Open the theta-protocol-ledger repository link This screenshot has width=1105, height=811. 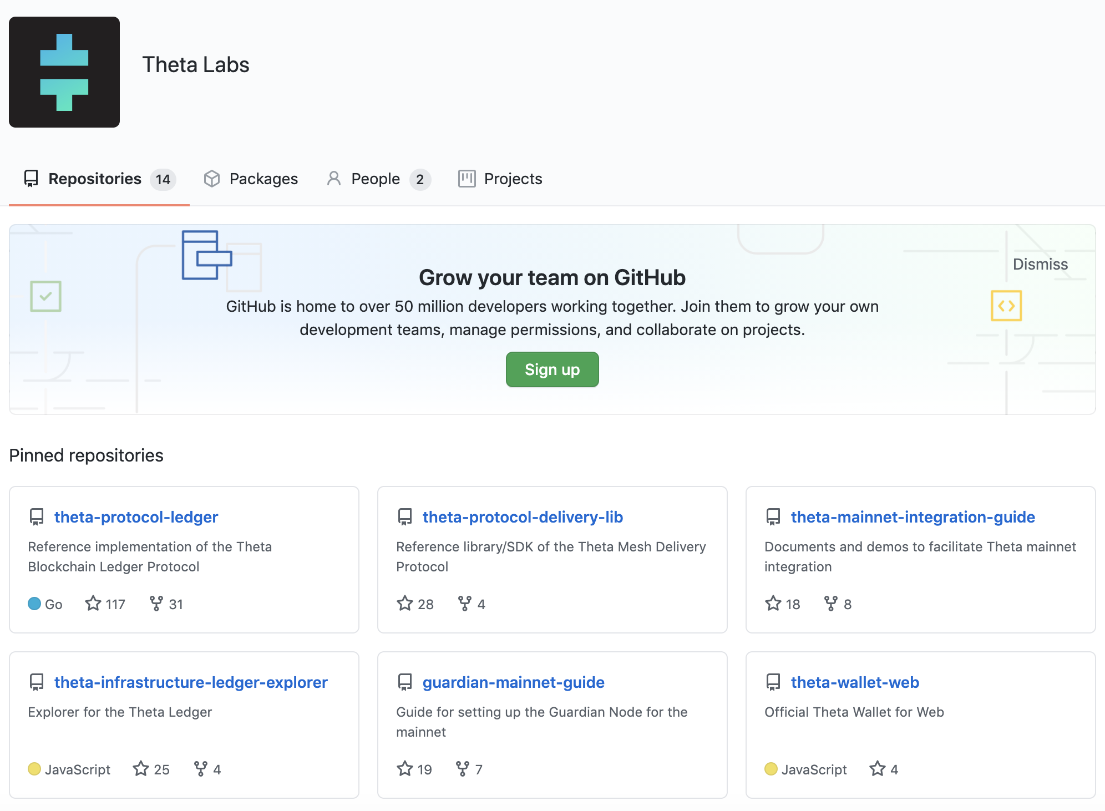[x=136, y=517]
